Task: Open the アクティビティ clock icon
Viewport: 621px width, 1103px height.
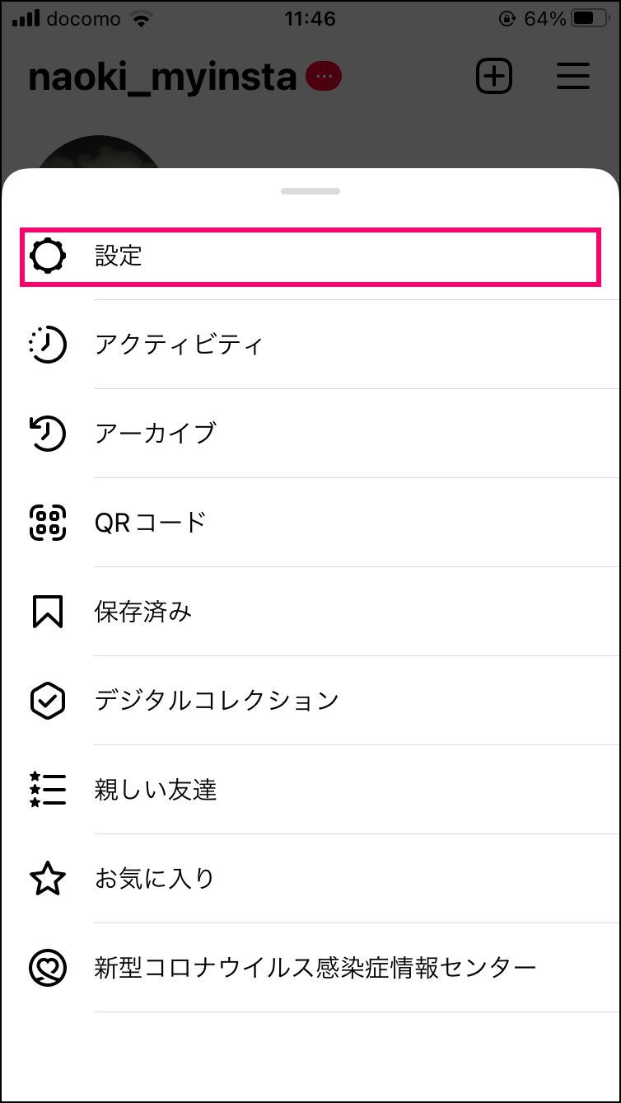Action: coord(48,345)
